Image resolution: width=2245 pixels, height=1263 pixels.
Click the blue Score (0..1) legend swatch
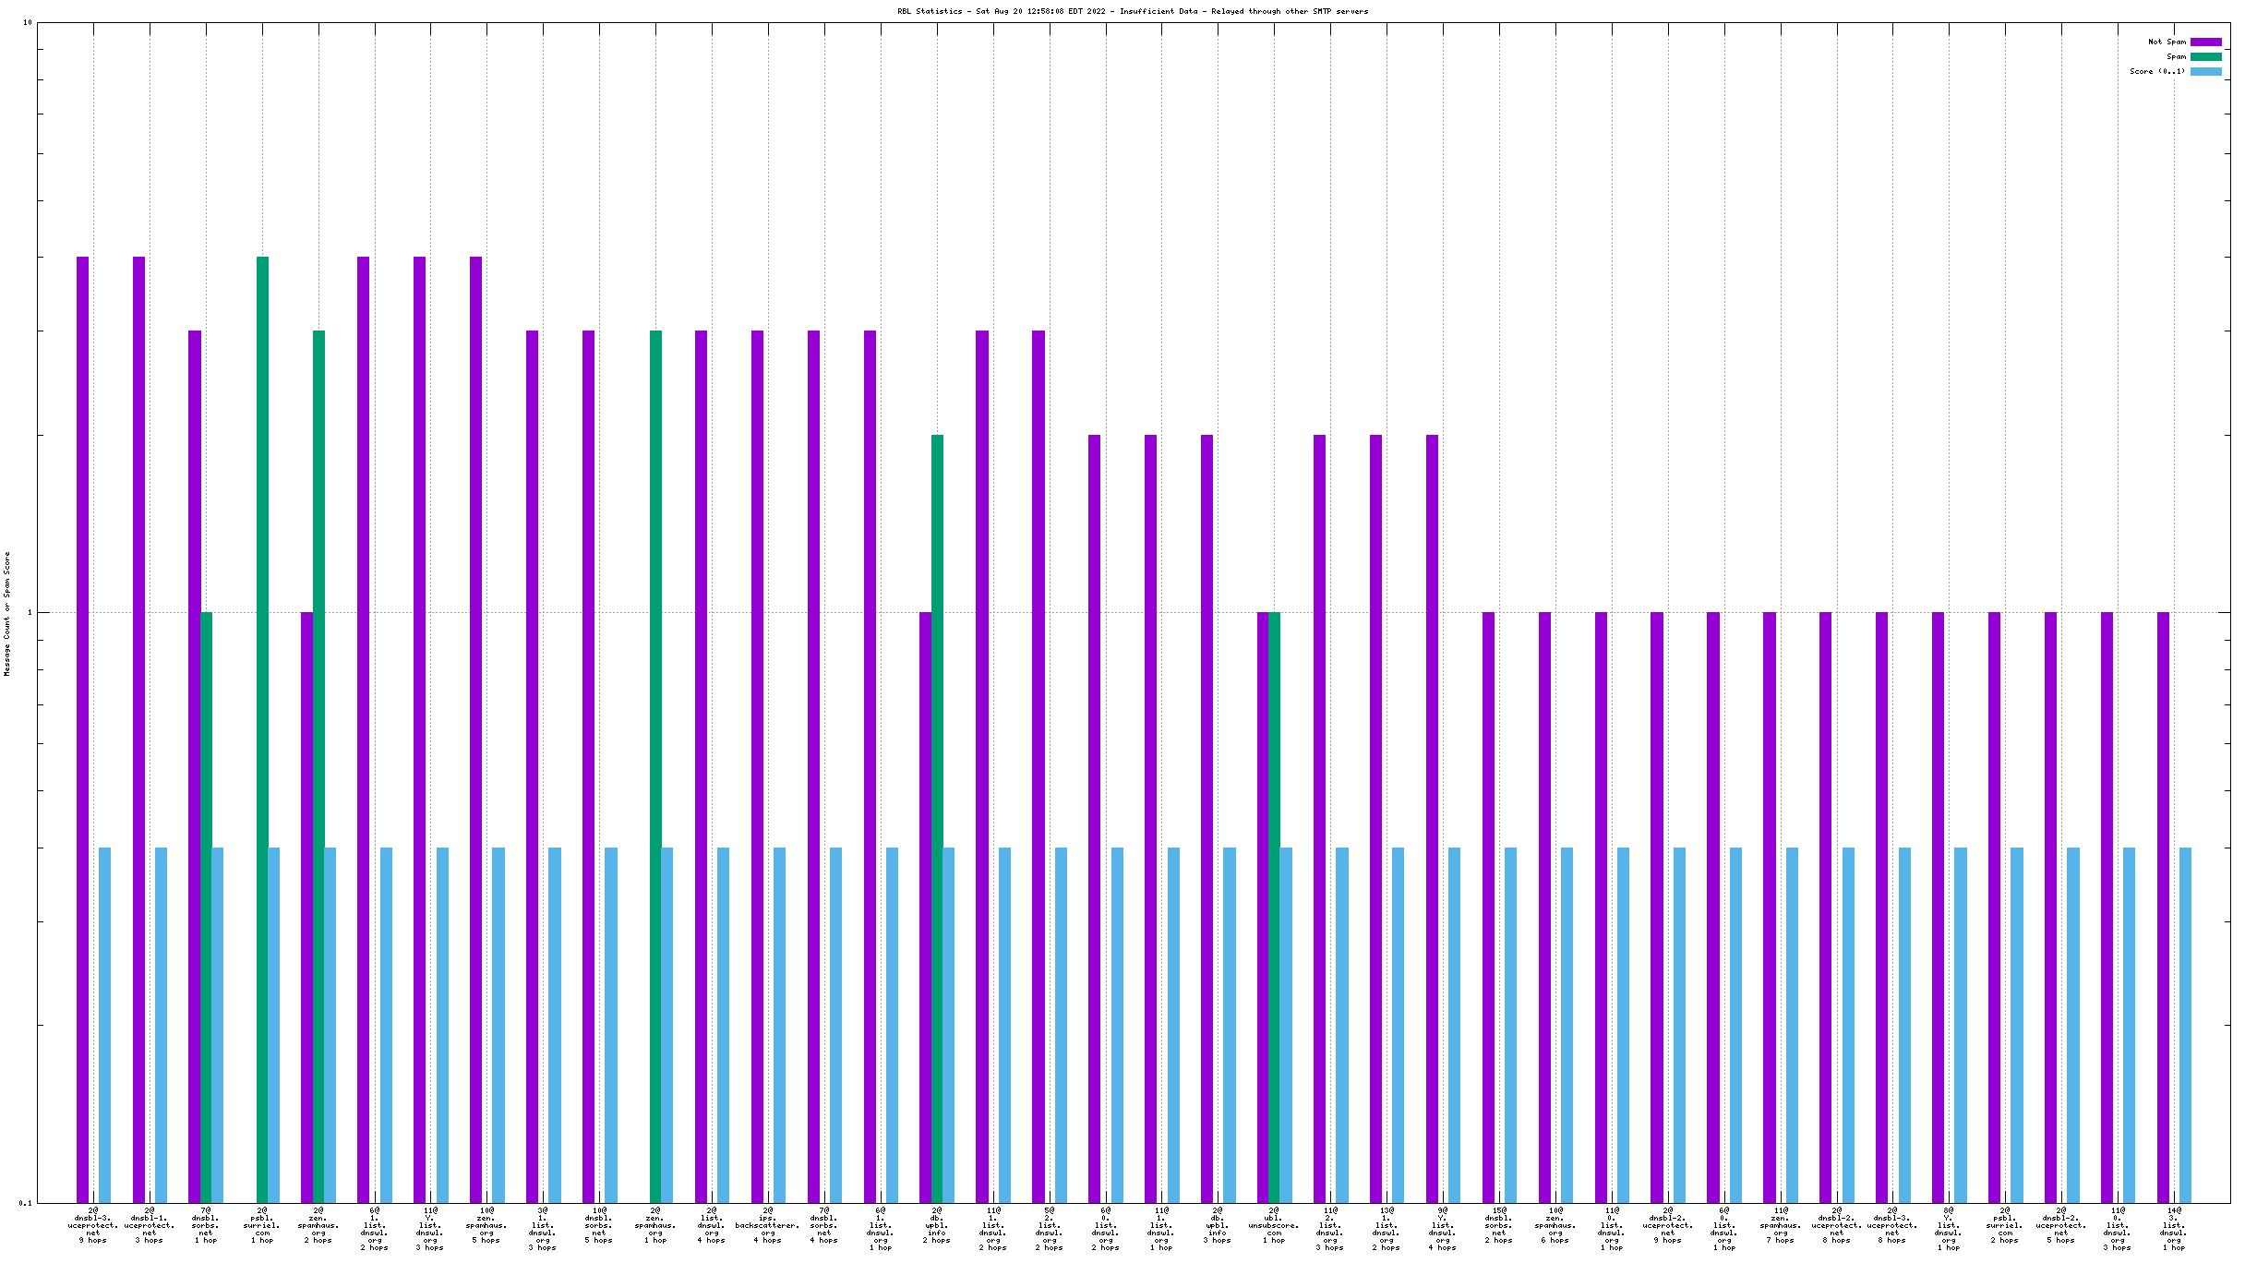click(2205, 71)
